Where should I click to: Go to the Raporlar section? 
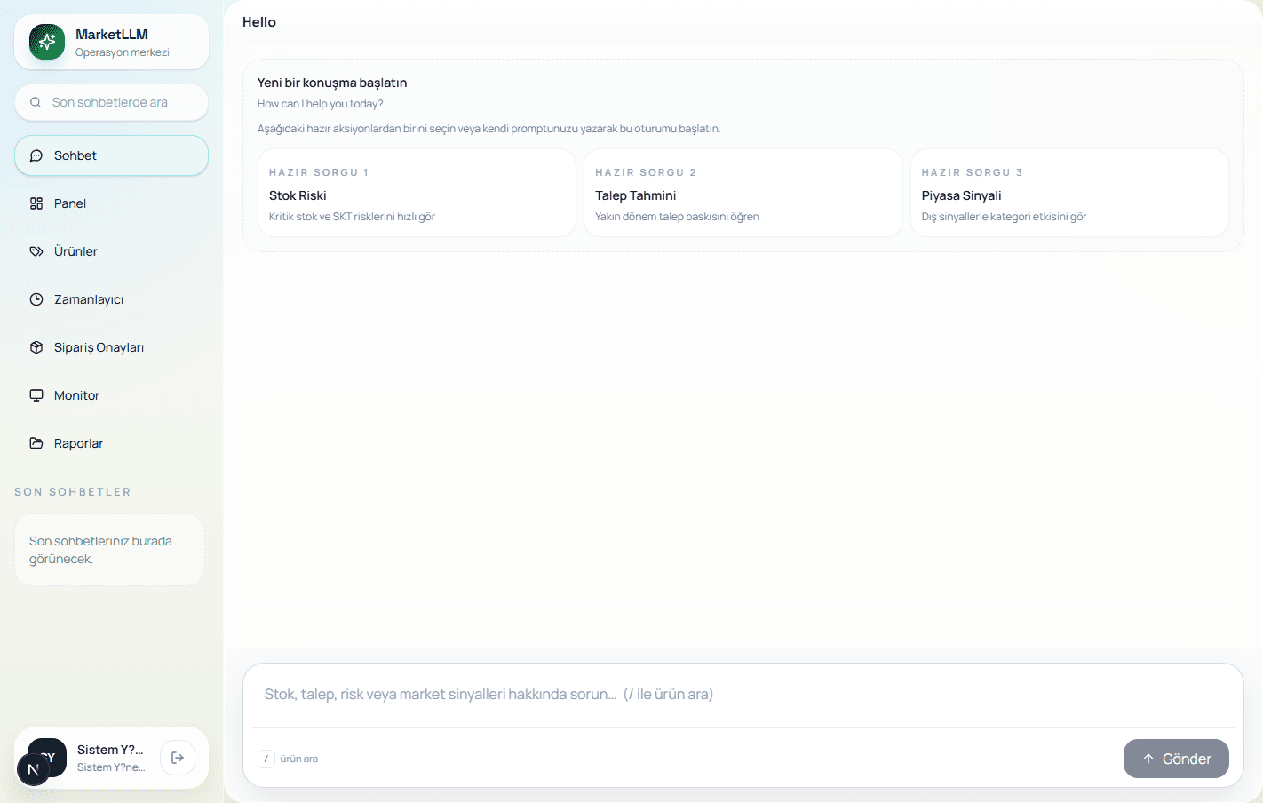pyautogui.click(x=111, y=443)
